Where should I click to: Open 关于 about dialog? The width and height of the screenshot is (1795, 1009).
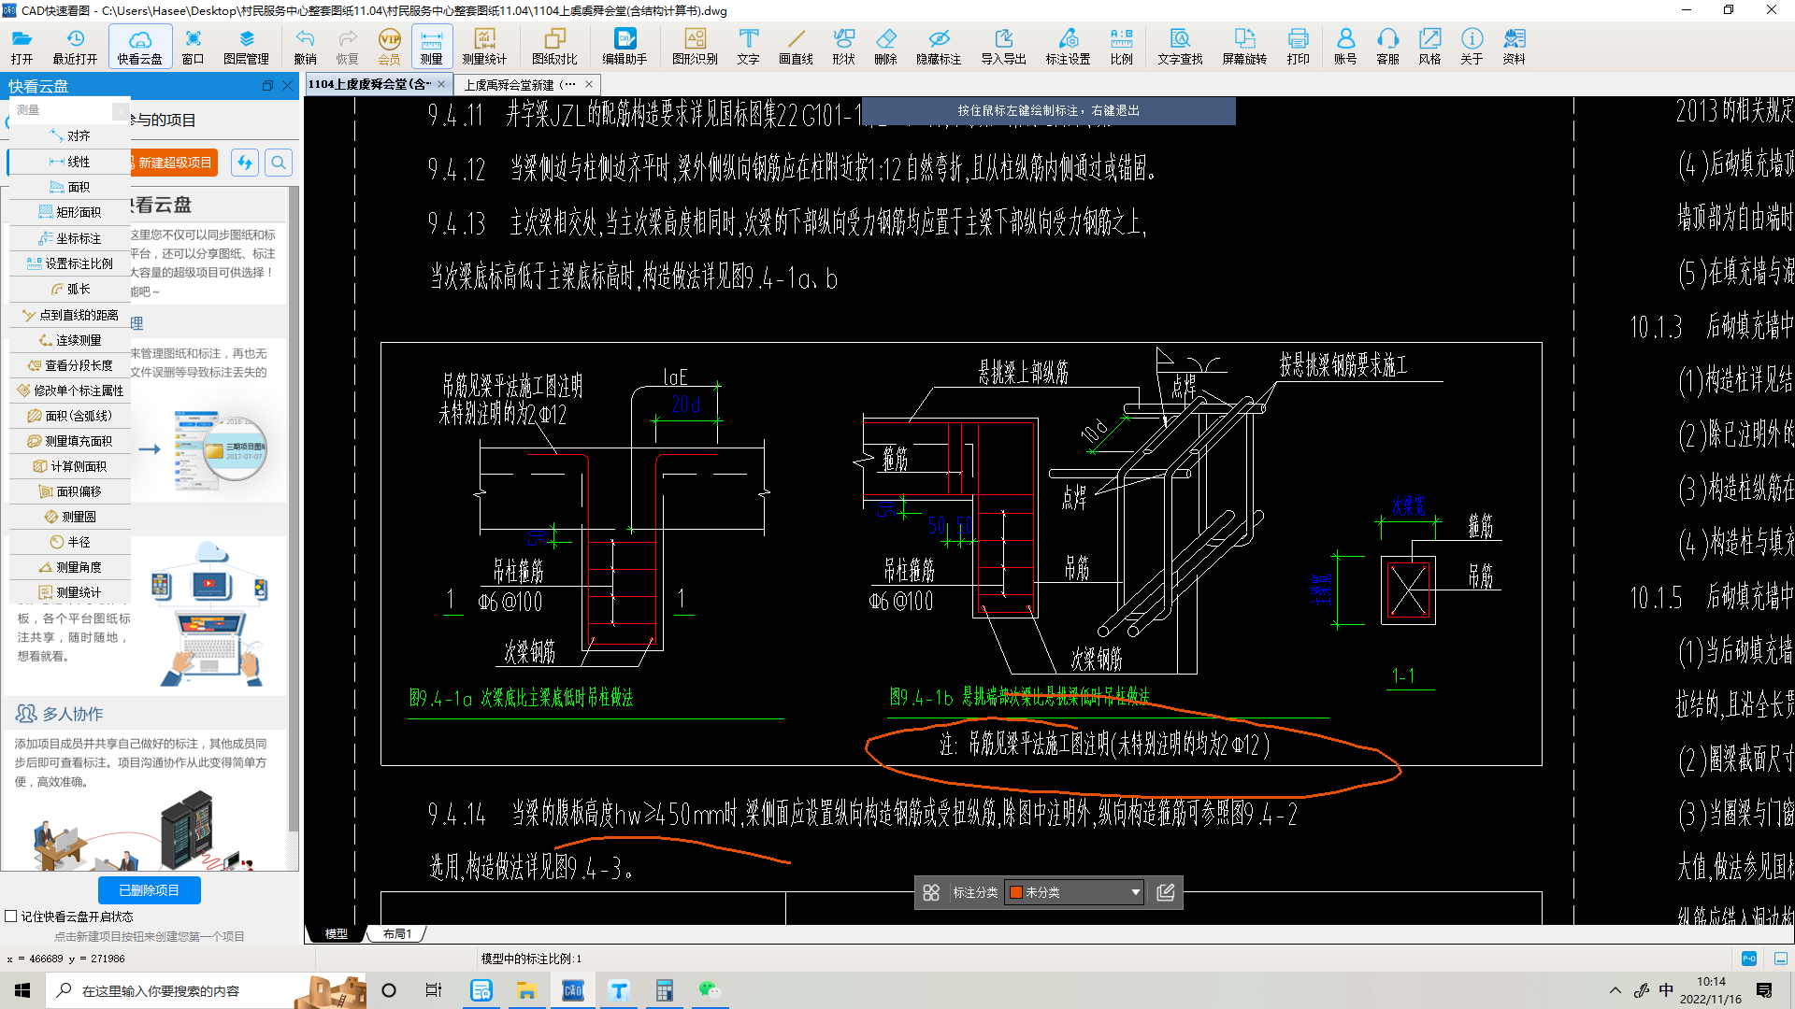(x=1472, y=46)
